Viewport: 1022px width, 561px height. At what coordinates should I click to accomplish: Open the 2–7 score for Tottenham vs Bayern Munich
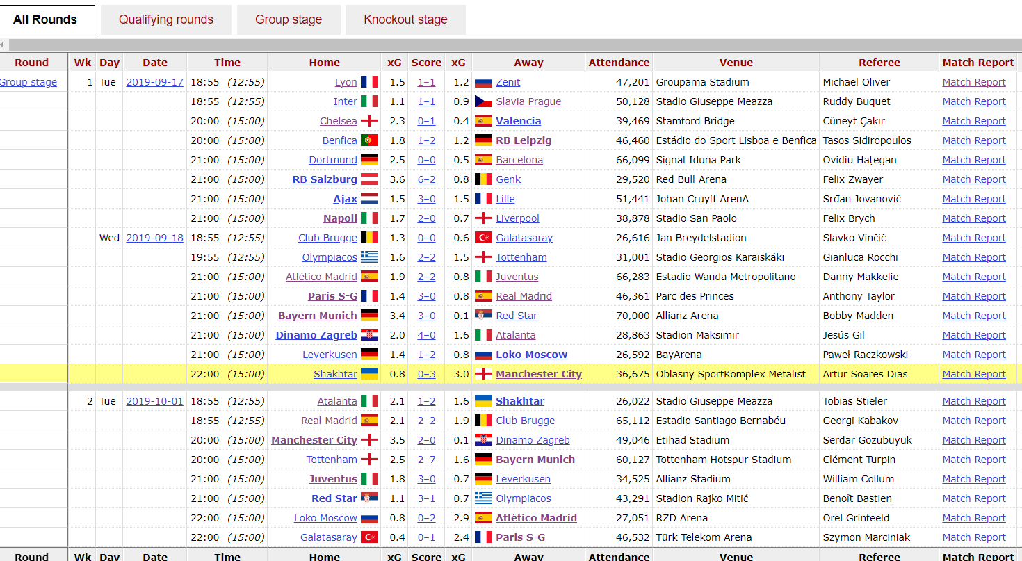[x=426, y=460]
